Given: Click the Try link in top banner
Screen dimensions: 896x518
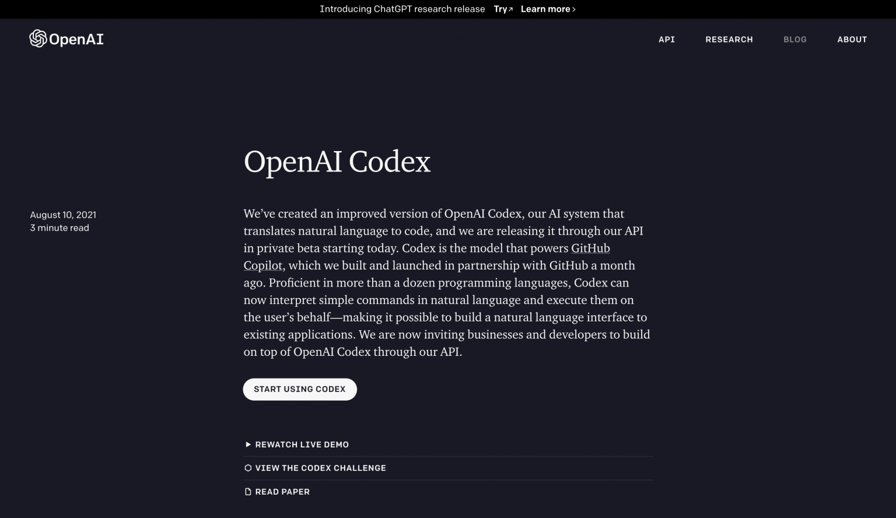Looking at the screenshot, I should click(500, 9).
